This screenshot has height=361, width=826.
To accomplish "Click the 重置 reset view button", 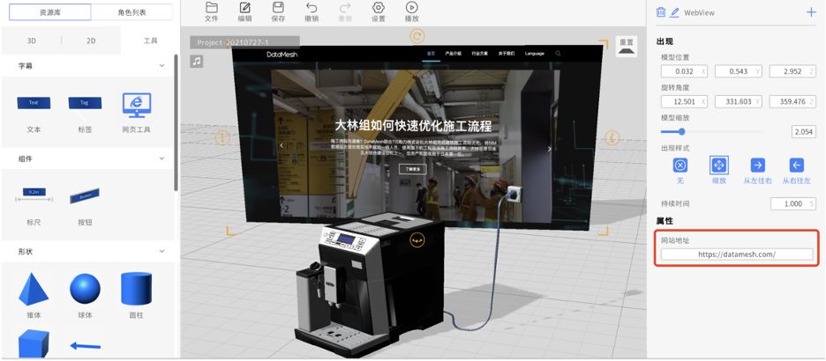I will coord(627,47).
